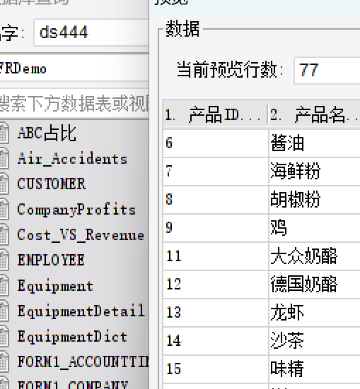Select the Cost_VS_Revenue table

tap(81, 235)
